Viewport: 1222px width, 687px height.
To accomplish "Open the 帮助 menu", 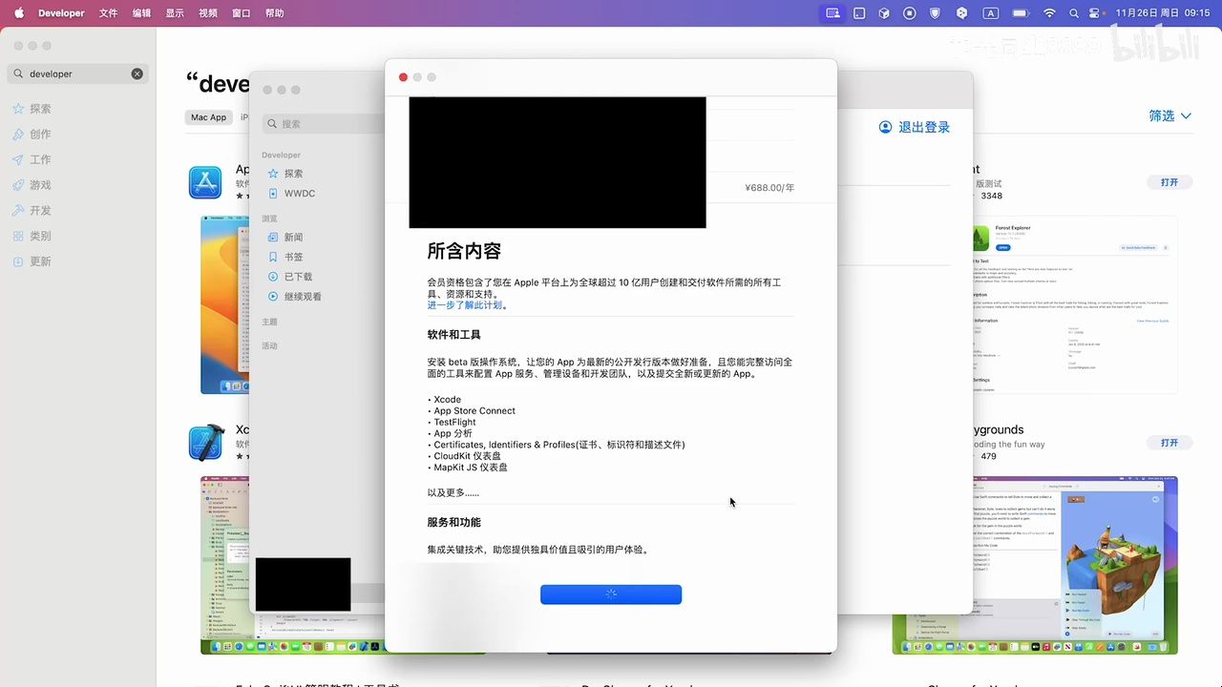I will 275,13.
